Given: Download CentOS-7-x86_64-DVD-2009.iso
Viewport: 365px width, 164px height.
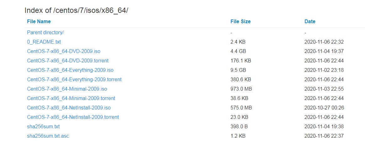Looking at the screenshot, I should point(64,51).
